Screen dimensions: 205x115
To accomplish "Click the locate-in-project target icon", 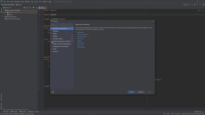I will 24,8.
